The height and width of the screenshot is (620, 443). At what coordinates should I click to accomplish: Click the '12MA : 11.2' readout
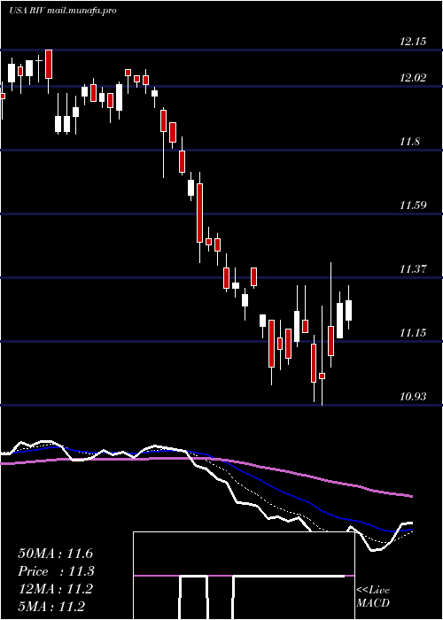click(x=55, y=589)
